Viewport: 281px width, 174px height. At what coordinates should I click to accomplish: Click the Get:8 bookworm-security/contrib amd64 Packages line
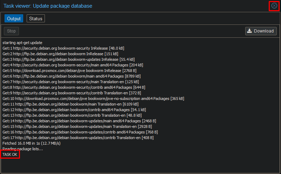74,87
